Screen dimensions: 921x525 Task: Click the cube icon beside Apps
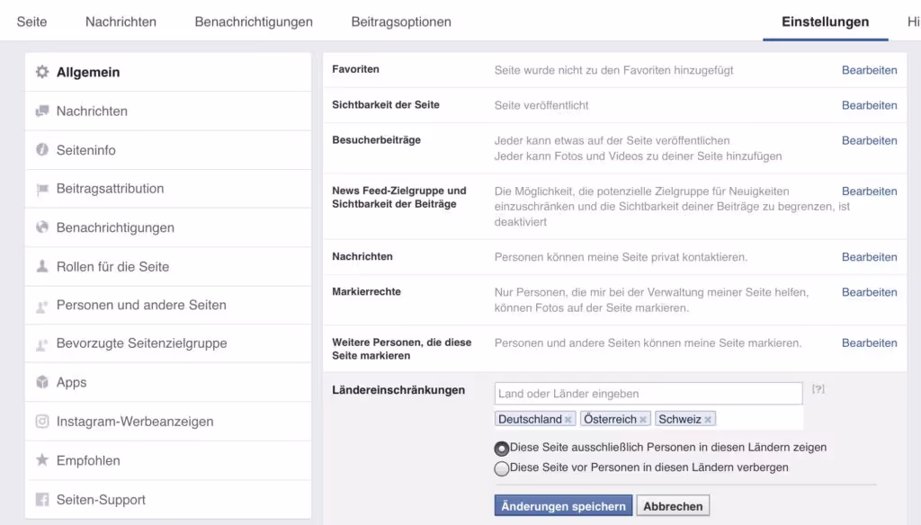pyautogui.click(x=41, y=382)
